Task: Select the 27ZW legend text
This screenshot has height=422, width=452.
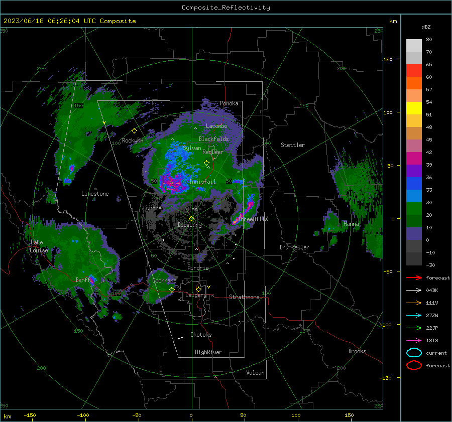Action: [432, 316]
